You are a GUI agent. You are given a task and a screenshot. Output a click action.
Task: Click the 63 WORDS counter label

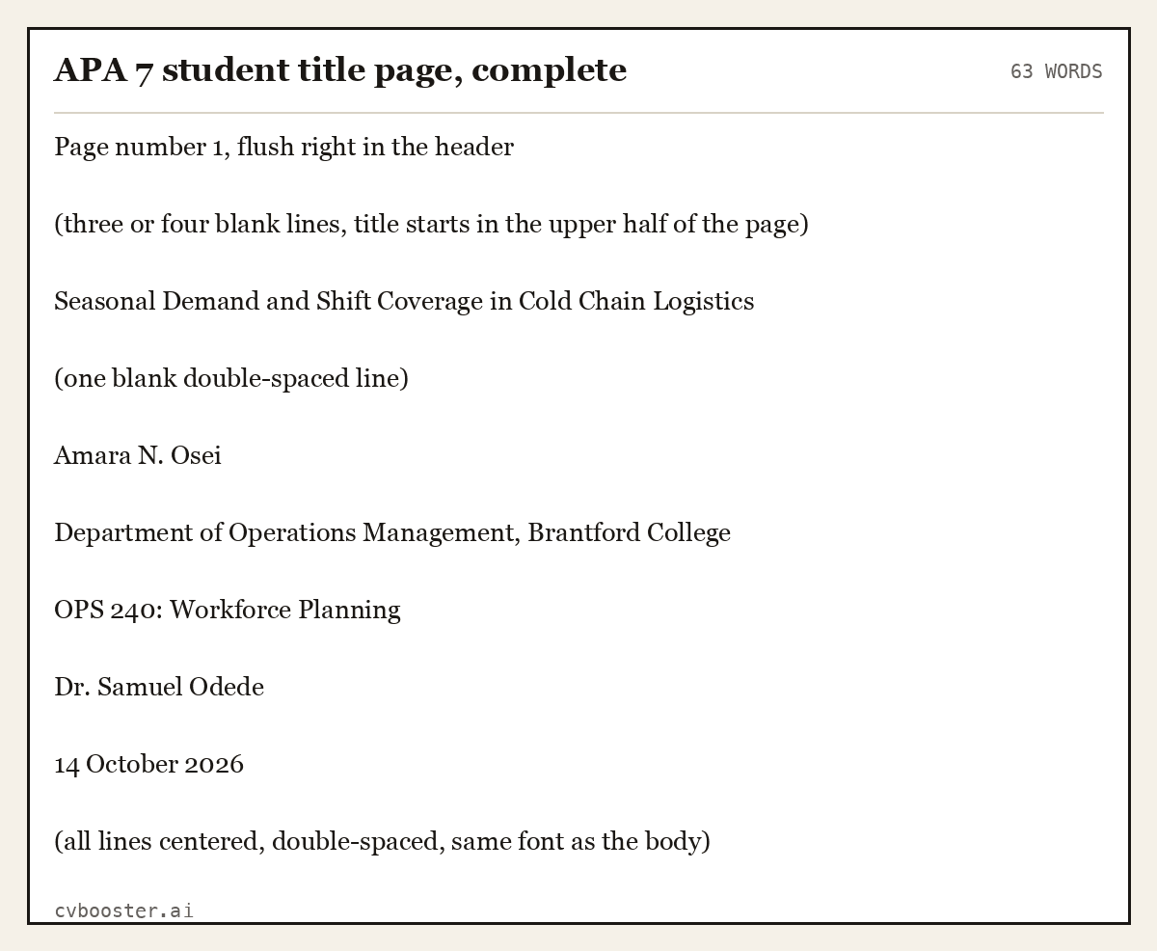1056,71
